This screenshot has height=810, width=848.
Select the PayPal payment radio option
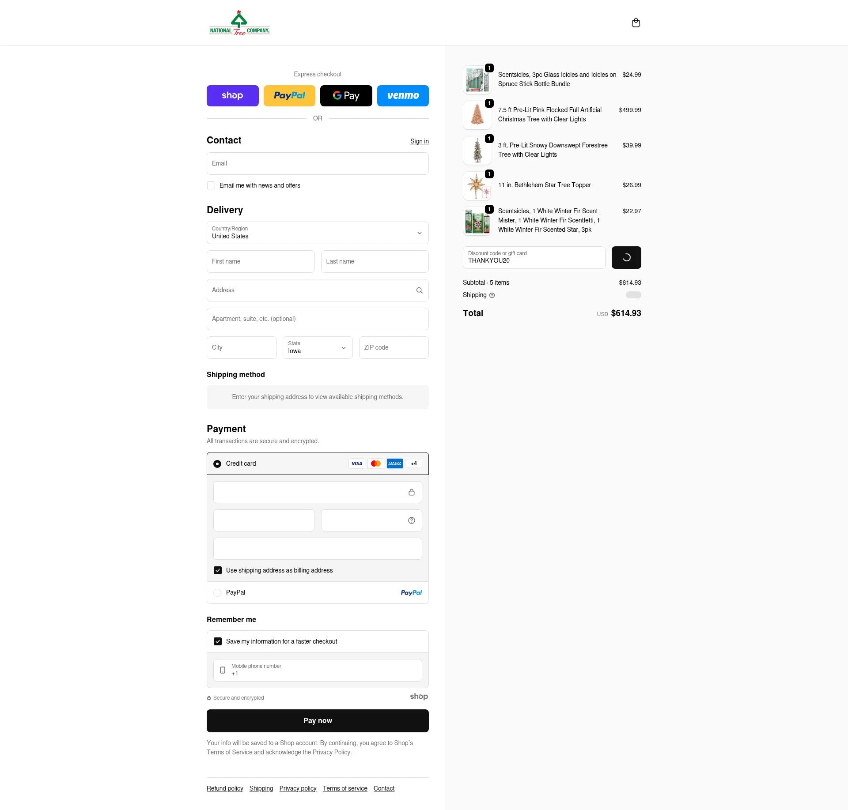tap(217, 593)
